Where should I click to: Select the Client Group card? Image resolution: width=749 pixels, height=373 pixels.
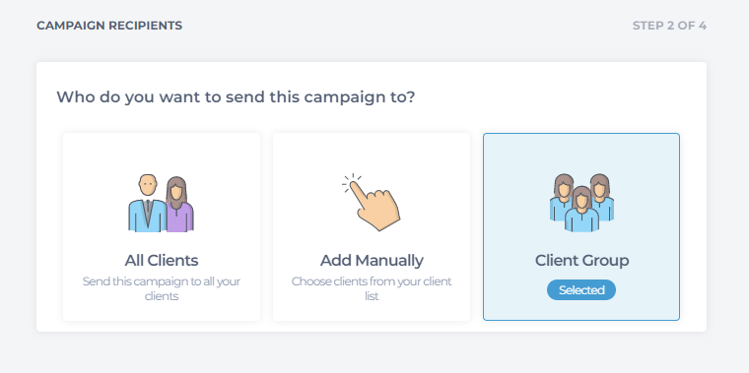tap(581, 226)
